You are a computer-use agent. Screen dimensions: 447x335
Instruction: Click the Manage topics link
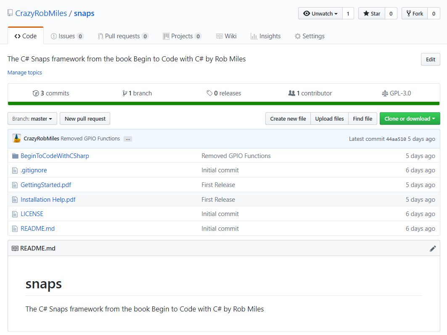(24, 72)
